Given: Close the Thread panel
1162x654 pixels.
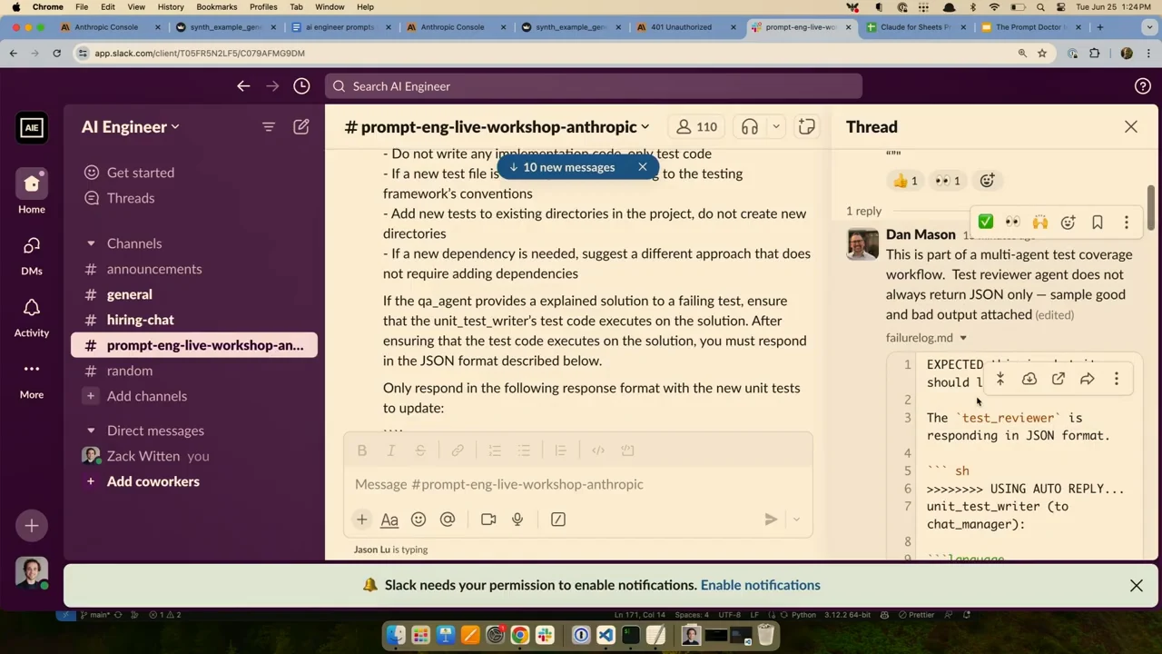Looking at the screenshot, I should click(x=1131, y=127).
